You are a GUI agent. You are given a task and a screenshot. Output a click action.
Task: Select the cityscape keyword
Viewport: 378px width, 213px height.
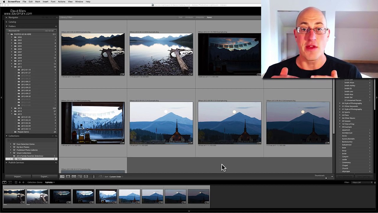point(346,172)
